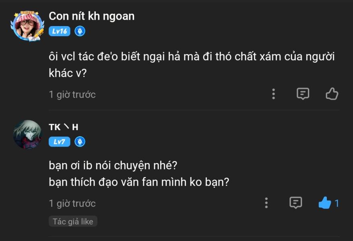
Task: Reply to Con nít kh ngoan's comment
Action: (303, 94)
